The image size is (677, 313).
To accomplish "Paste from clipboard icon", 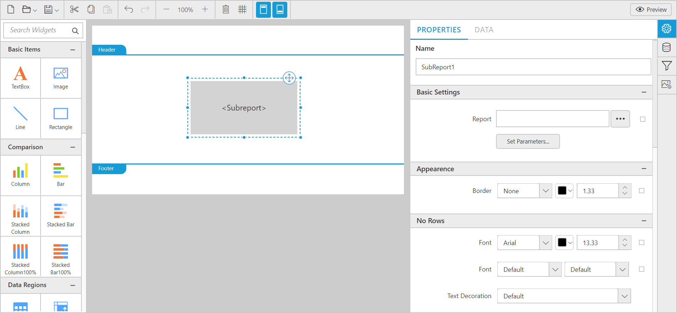I will pyautogui.click(x=107, y=10).
